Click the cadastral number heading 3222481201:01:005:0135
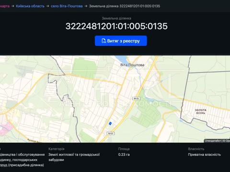Screen dimensions: 230x172 pyautogui.click(x=116, y=26)
